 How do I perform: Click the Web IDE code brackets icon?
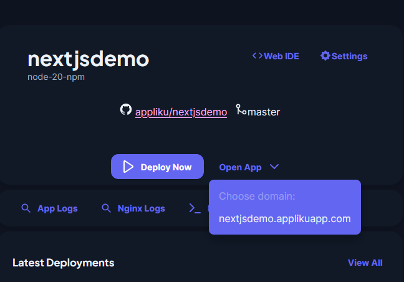(257, 56)
